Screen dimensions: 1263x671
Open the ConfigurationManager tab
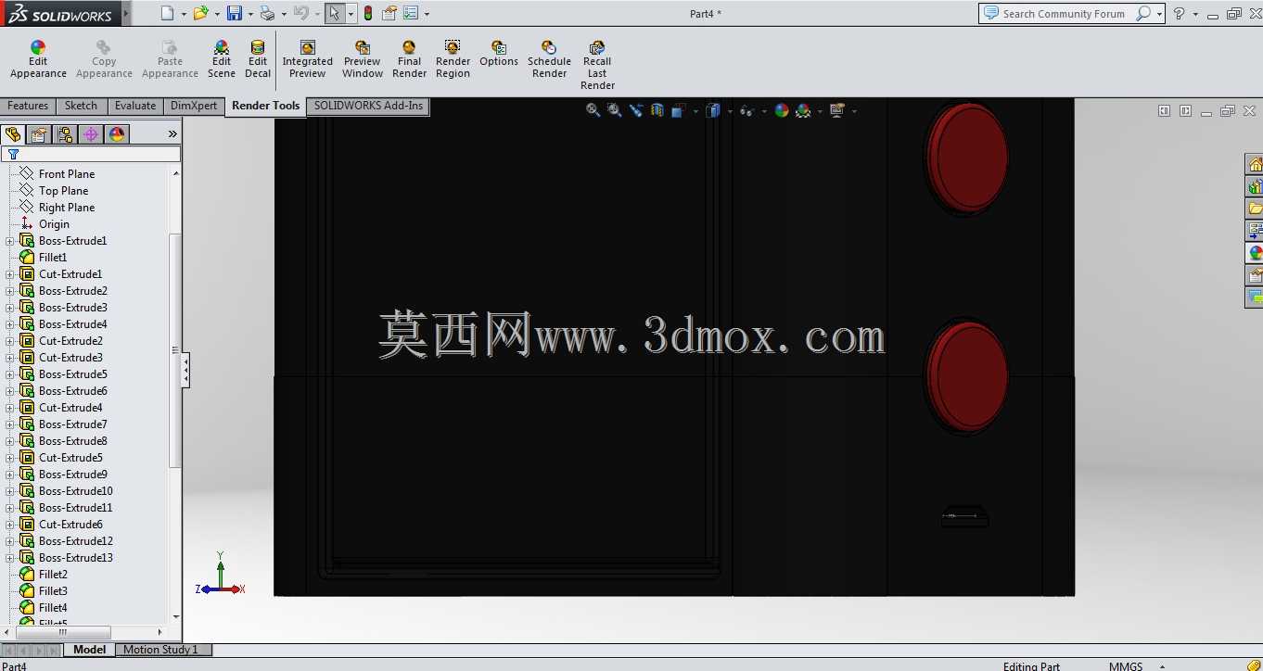(x=65, y=134)
